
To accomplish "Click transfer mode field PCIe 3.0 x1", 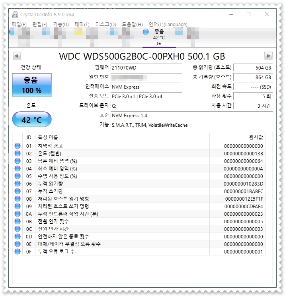I will pyautogui.click(x=146, y=97).
